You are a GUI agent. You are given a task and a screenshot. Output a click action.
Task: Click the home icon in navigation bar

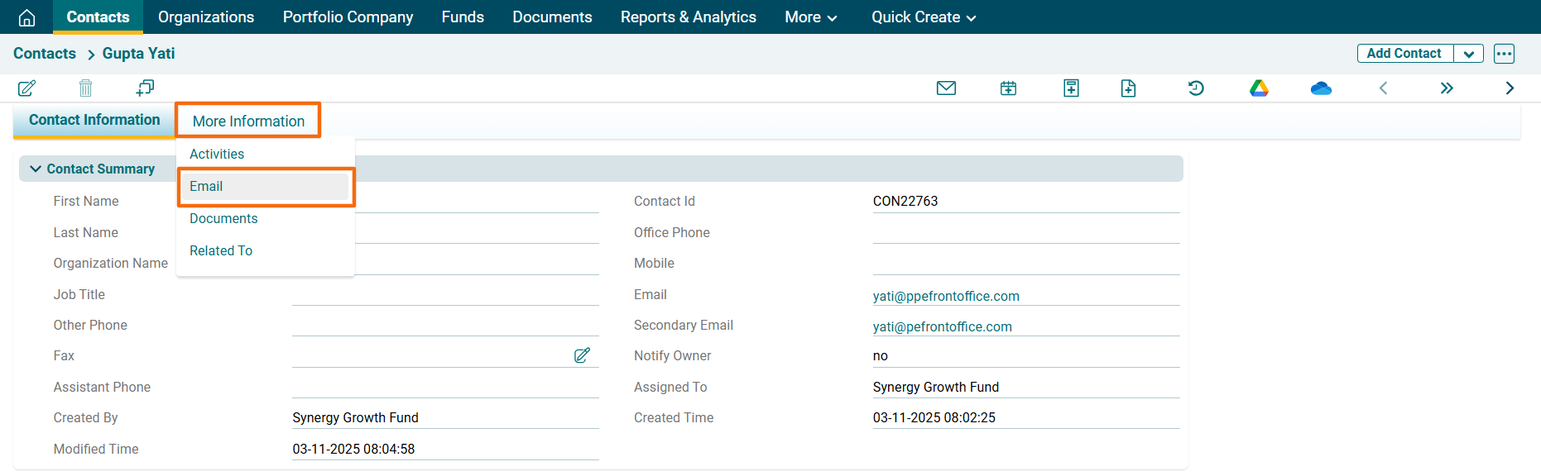click(x=26, y=17)
